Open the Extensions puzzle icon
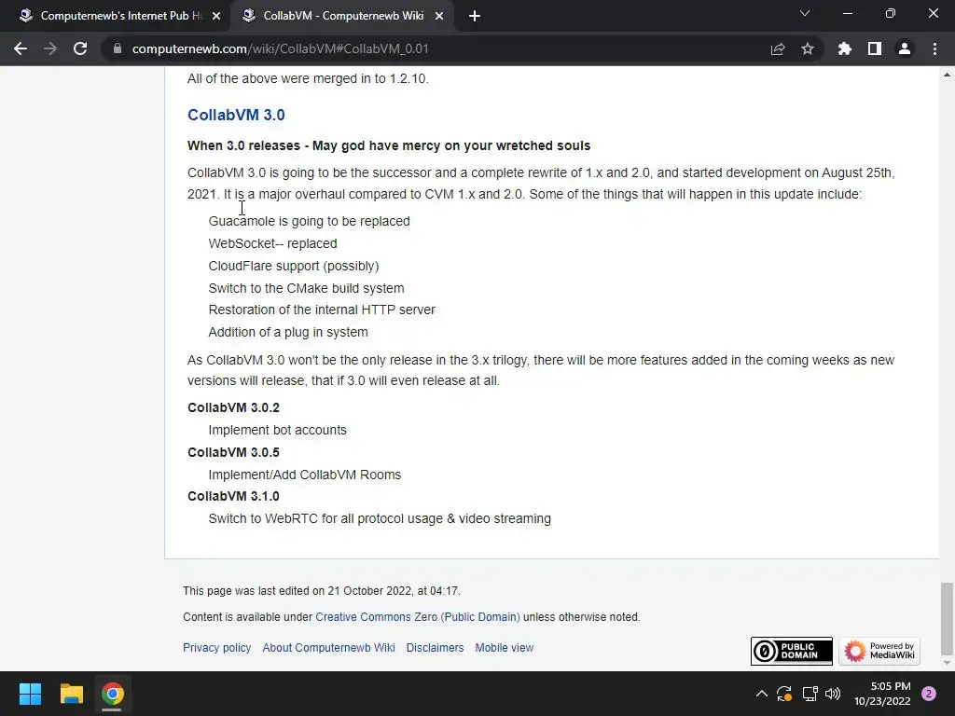Screen dimensions: 955x716 [845, 48]
